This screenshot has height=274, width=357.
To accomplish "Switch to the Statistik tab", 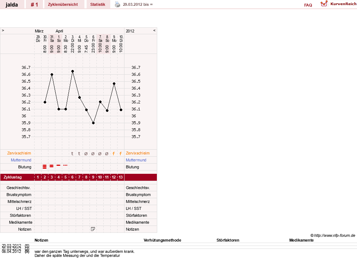I will pos(98,4).
